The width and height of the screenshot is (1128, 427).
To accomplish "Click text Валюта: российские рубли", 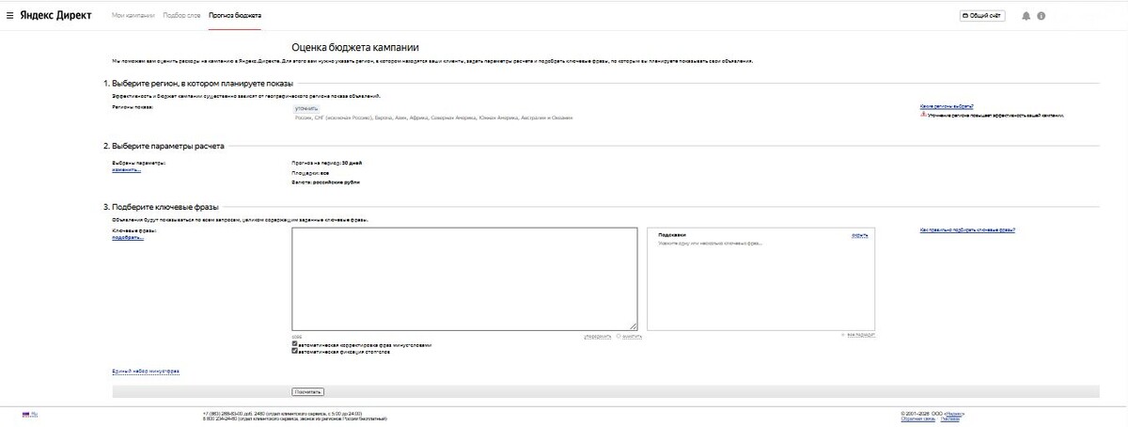I will [326, 182].
